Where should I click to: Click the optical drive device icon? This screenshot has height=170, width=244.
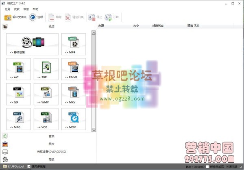pyautogui.click(x=5, y=152)
